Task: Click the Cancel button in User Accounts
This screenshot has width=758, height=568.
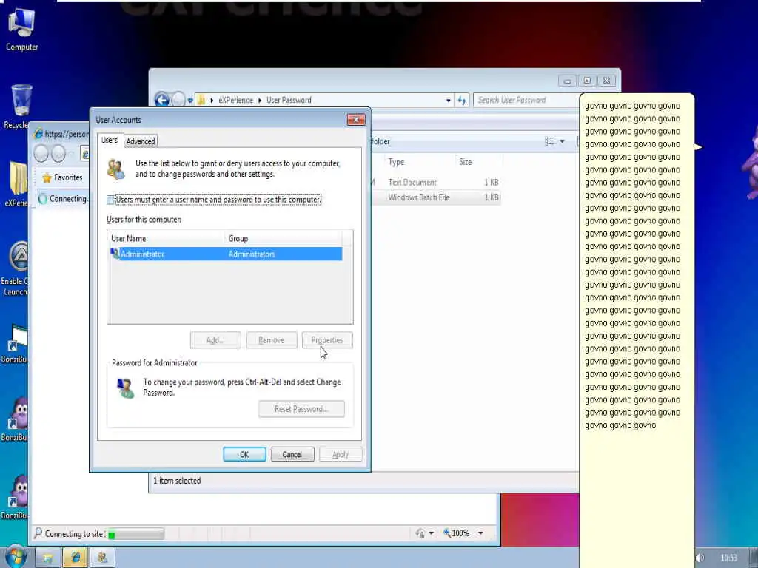Action: pyautogui.click(x=292, y=455)
